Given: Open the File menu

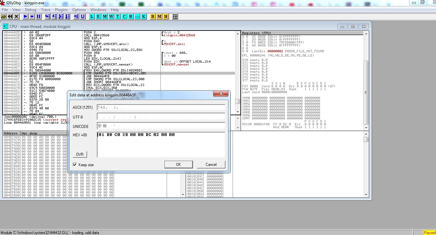Looking at the screenshot, I should click(5, 10).
